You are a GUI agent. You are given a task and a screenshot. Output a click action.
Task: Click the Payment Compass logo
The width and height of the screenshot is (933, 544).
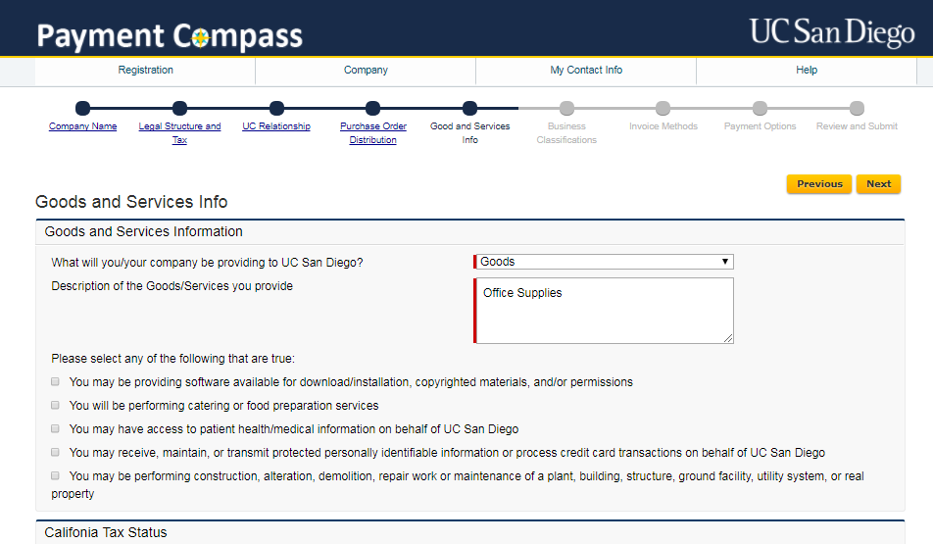(170, 35)
